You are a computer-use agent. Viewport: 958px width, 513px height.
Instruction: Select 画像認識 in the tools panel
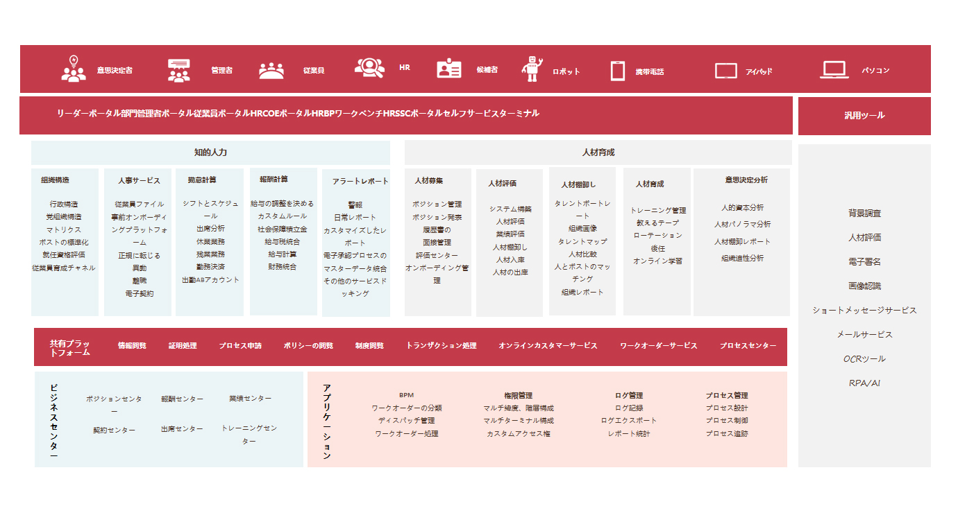click(865, 286)
